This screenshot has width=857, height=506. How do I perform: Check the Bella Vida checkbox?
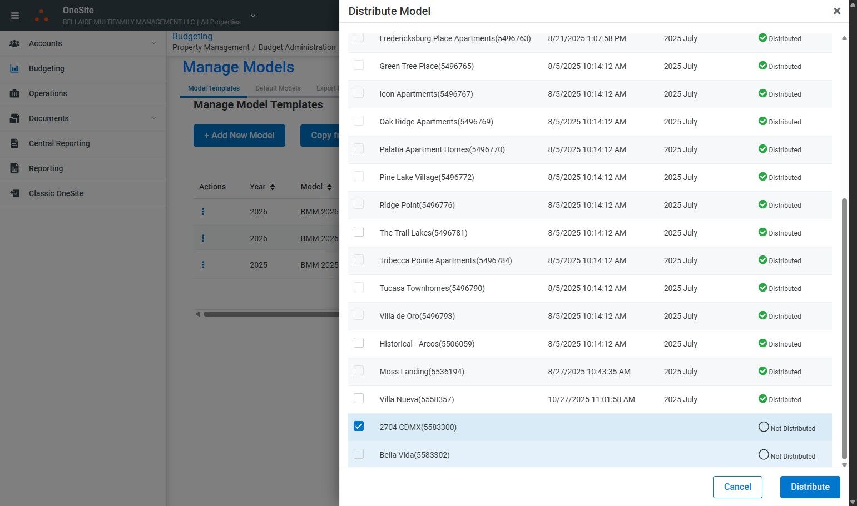[x=359, y=454]
